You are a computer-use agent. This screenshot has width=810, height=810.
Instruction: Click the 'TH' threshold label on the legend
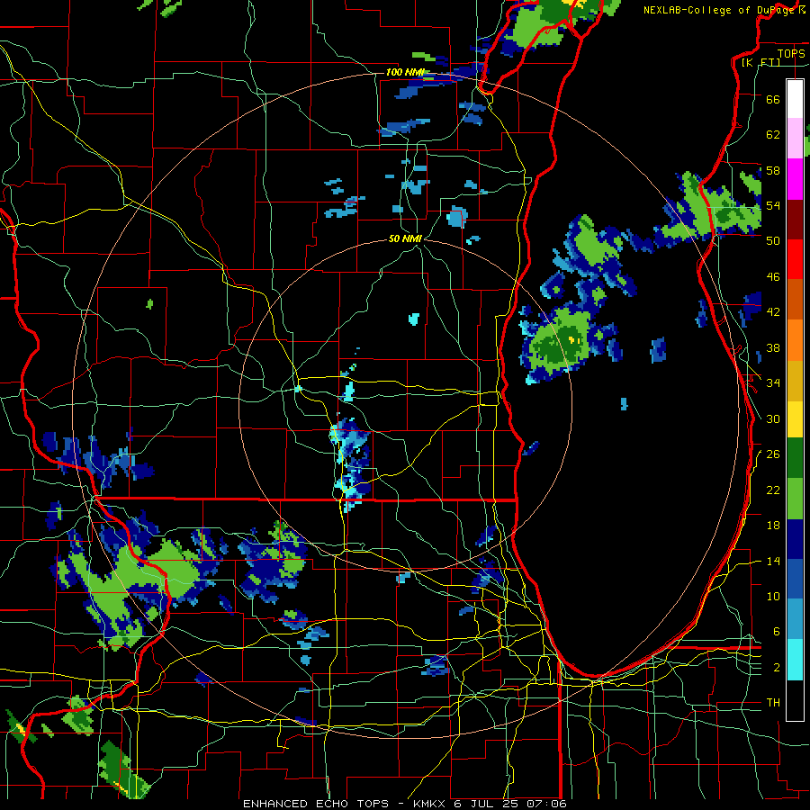point(773,703)
